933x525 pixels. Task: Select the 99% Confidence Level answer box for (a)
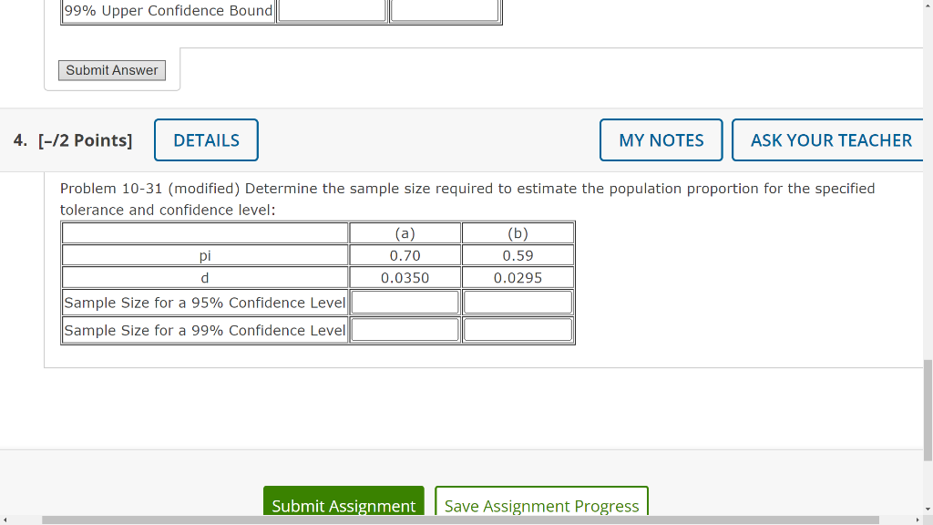tap(404, 329)
